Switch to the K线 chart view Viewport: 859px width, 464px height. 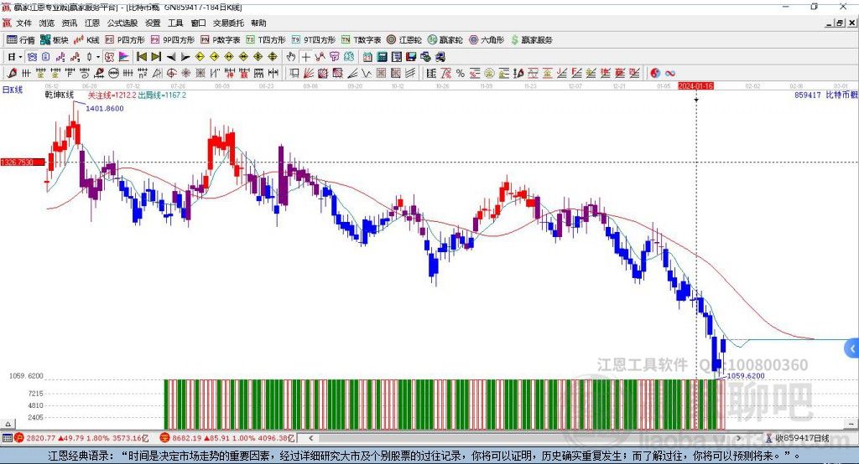[86, 39]
